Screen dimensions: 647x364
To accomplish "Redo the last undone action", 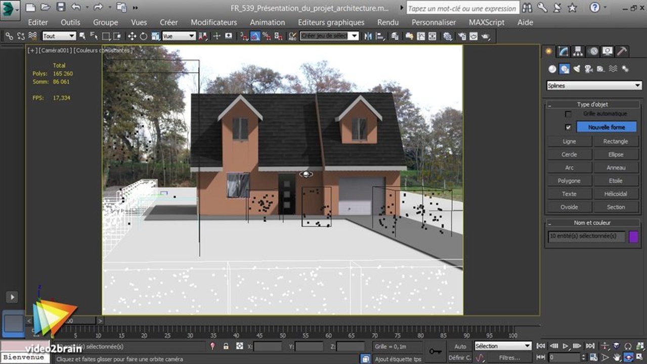I will click(x=98, y=8).
